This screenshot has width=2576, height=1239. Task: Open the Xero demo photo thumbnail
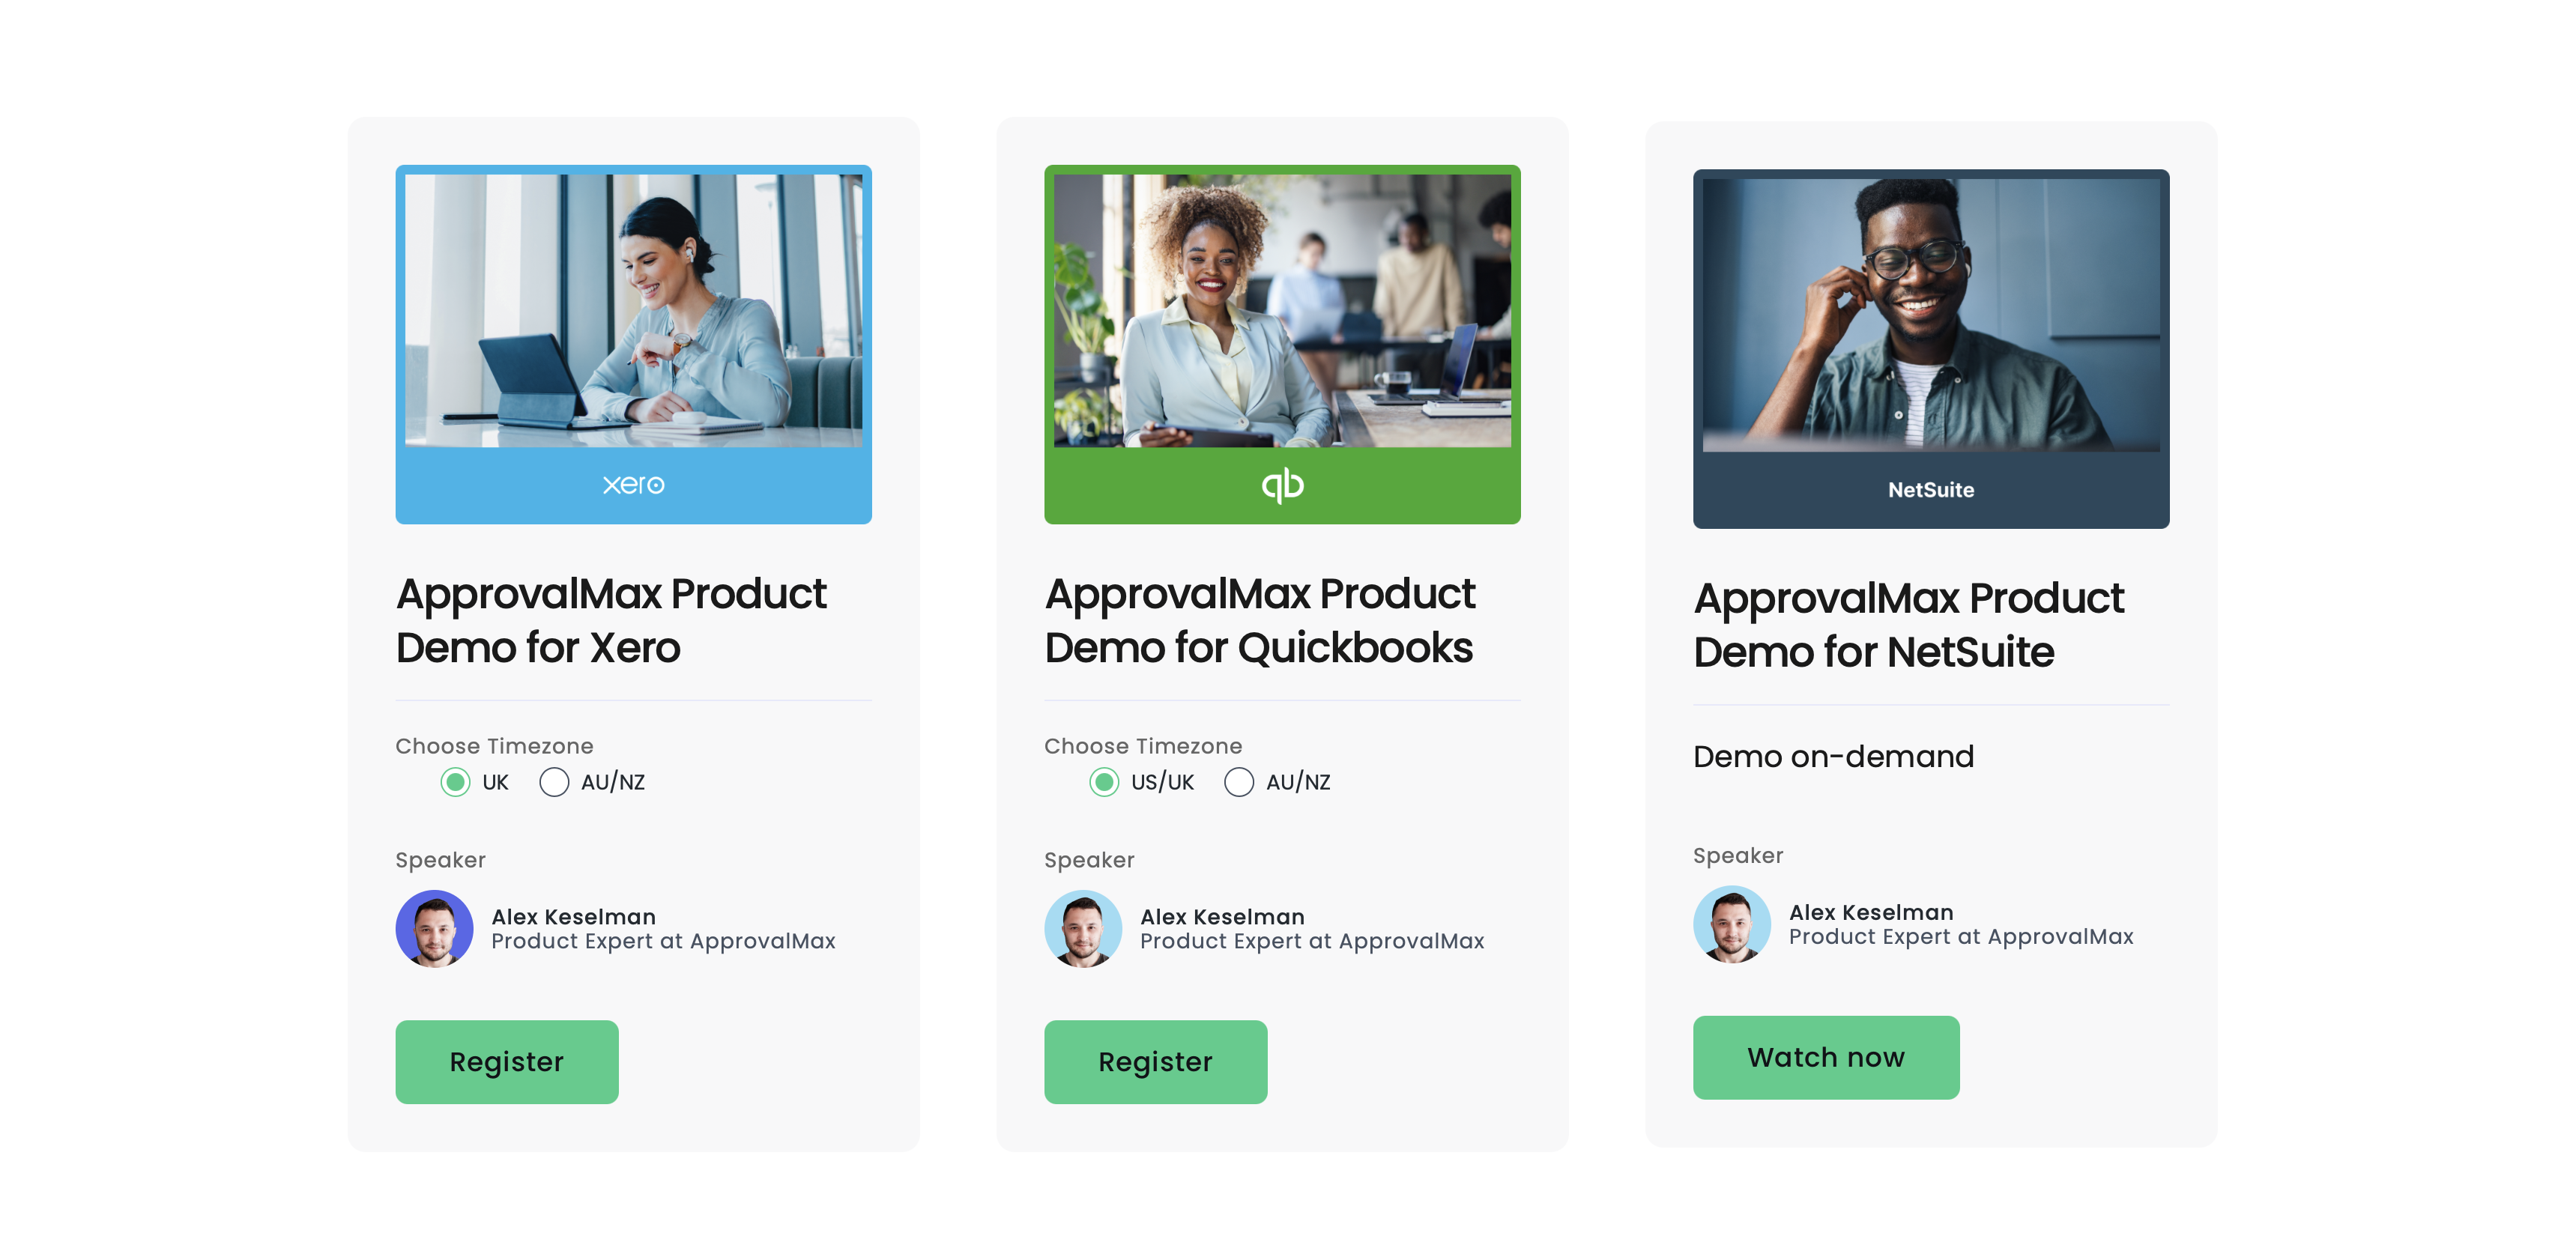click(633, 311)
